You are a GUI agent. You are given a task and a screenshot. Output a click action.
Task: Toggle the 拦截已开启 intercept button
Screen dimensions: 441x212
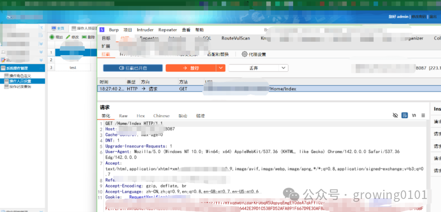pos(133,68)
